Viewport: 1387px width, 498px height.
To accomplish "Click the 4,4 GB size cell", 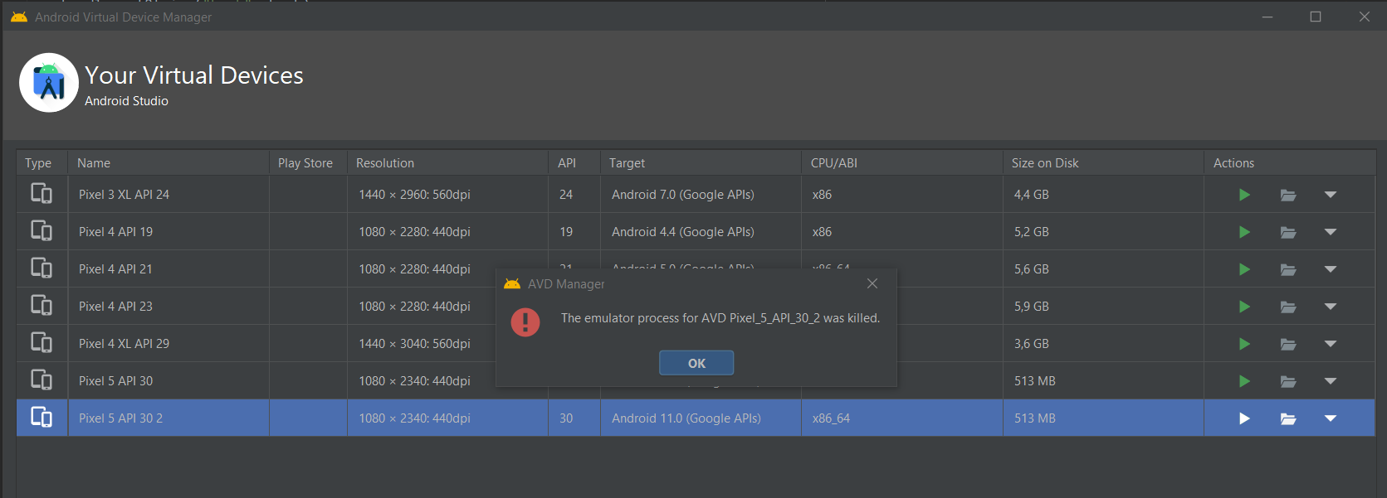I will (1103, 195).
